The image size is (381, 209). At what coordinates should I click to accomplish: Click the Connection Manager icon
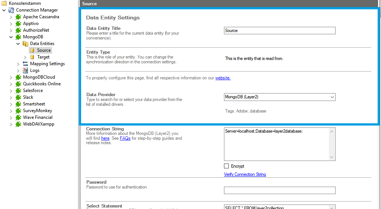(x=11, y=10)
